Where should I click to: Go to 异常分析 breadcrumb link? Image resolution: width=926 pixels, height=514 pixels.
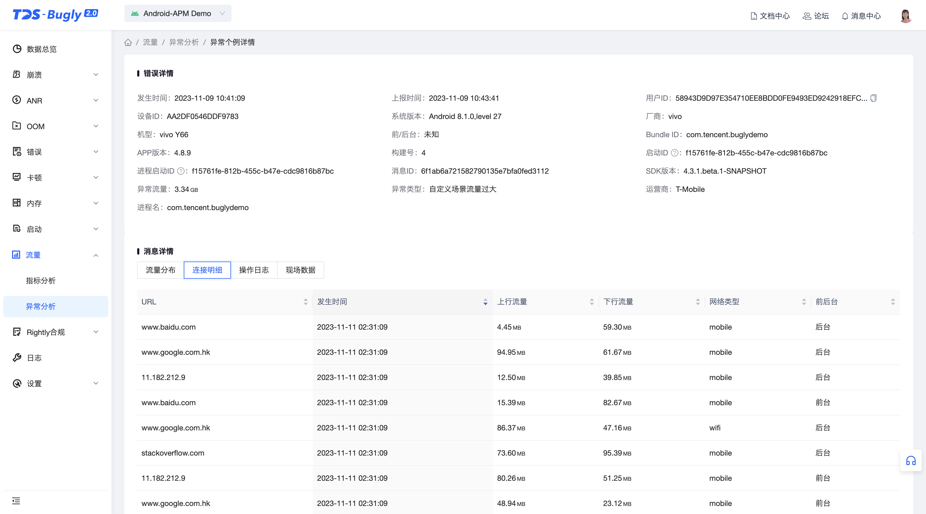click(x=184, y=42)
